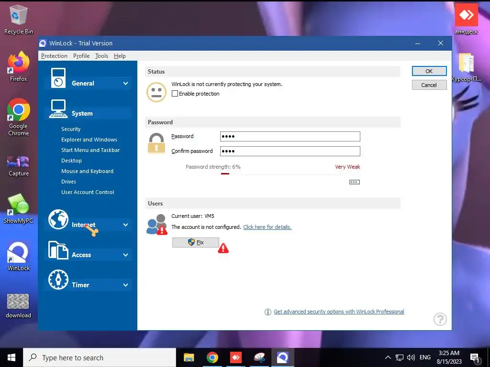Open Get advanced security options link
The height and width of the screenshot is (367, 490).
tap(339, 312)
